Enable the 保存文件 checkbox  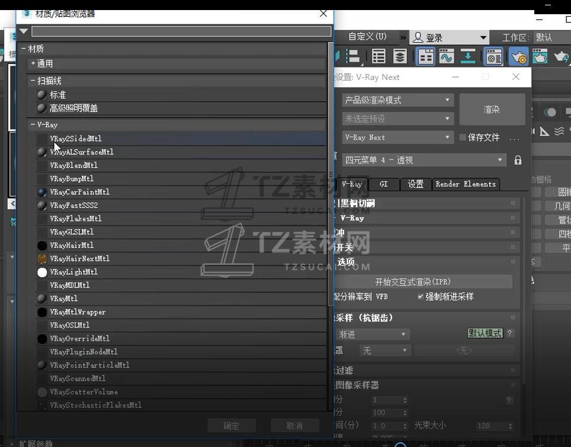click(x=463, y=137)
